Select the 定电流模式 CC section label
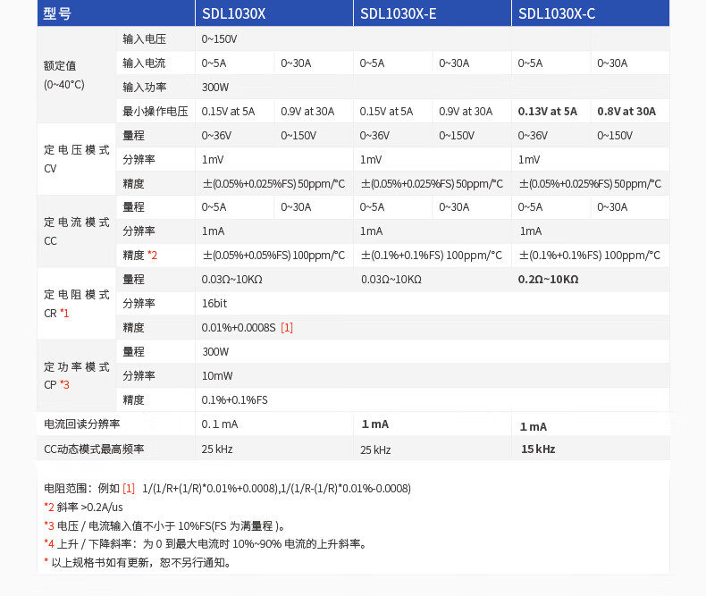The height and width of the screenshot is (596, 706). (76, 231)
